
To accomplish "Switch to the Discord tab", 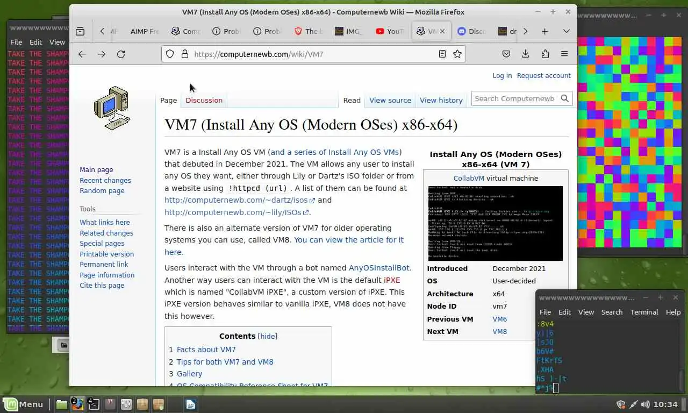I will click(x=471, y=31).
